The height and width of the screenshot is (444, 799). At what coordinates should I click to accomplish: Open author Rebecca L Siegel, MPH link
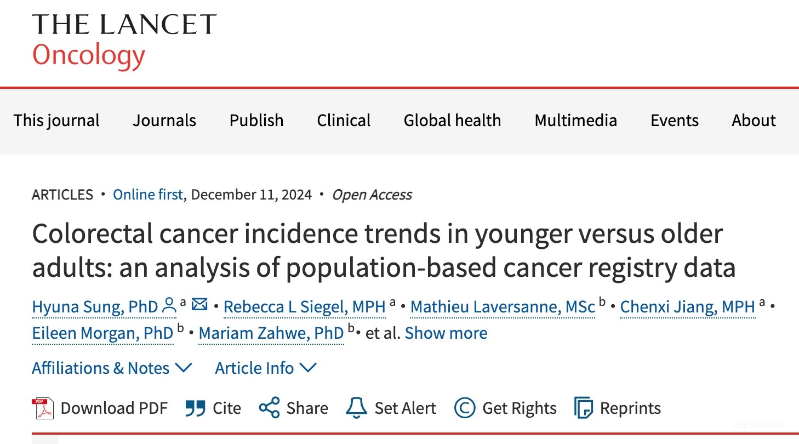305,307
